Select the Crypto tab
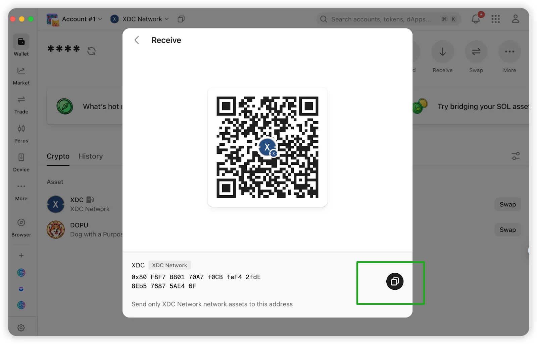Image resolution: width=537 pixels, height=344 pixels. click(58, 156)
